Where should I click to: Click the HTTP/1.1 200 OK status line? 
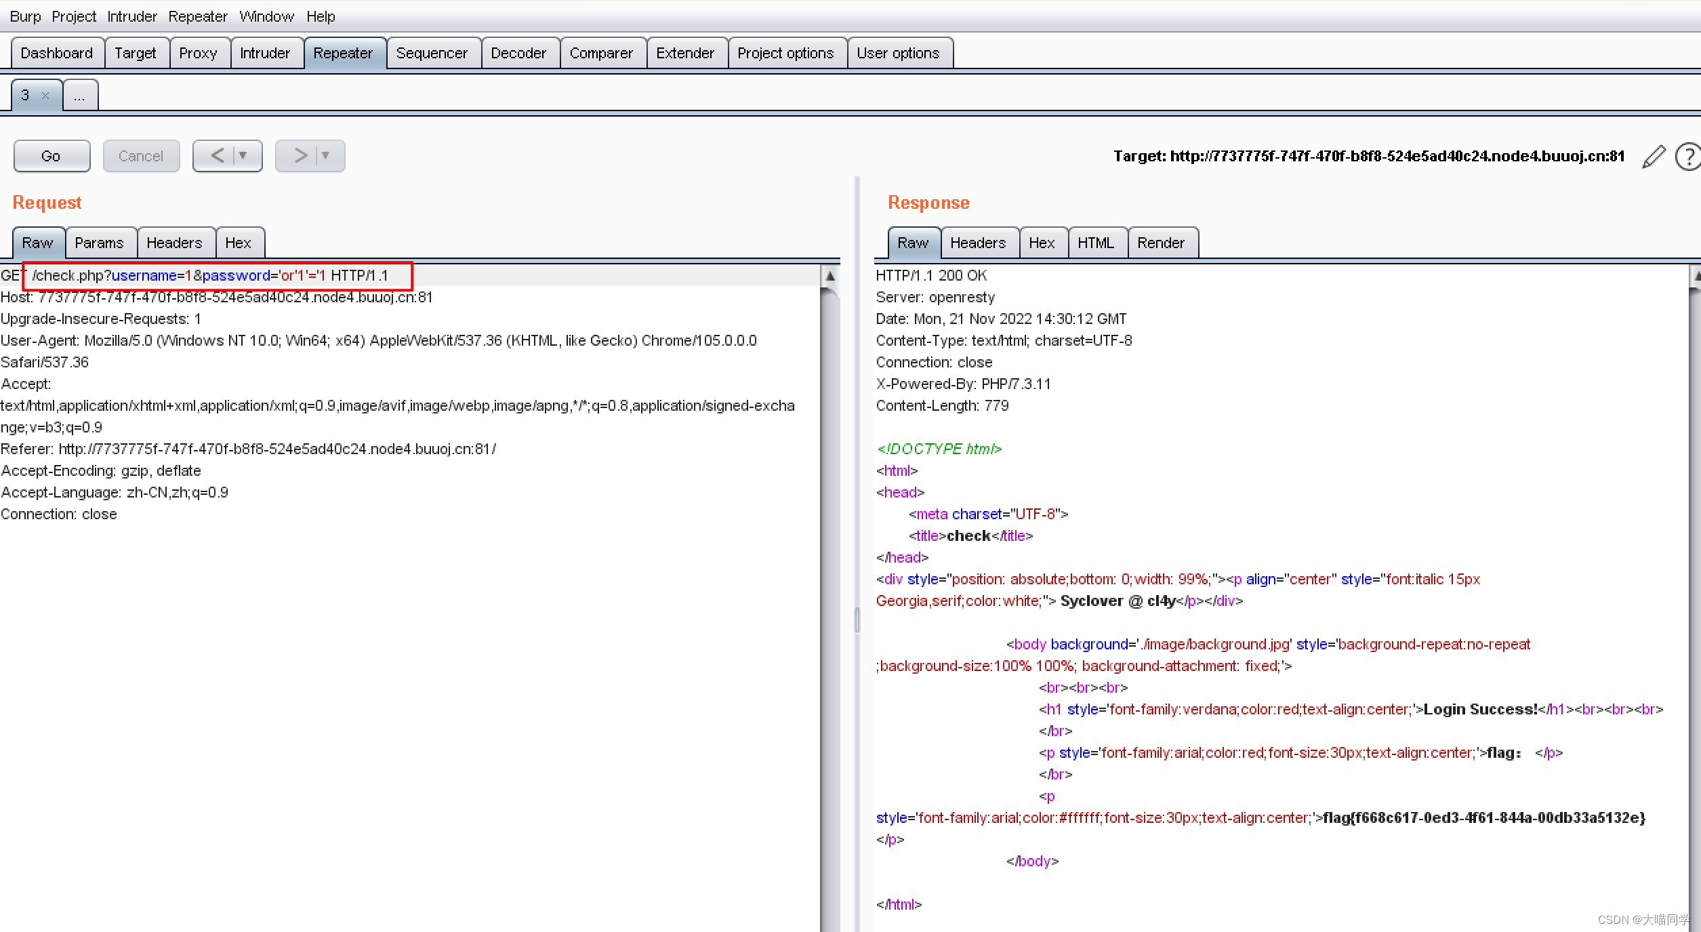tap(931, 276)
